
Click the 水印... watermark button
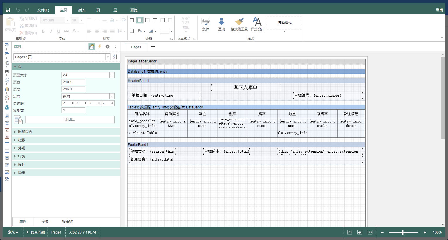(70, 120)
